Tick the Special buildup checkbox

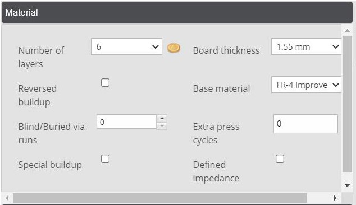pos(105,159)
